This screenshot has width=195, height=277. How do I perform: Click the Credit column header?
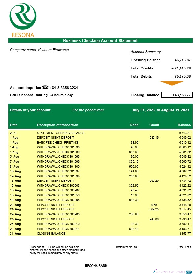point(154,125)
